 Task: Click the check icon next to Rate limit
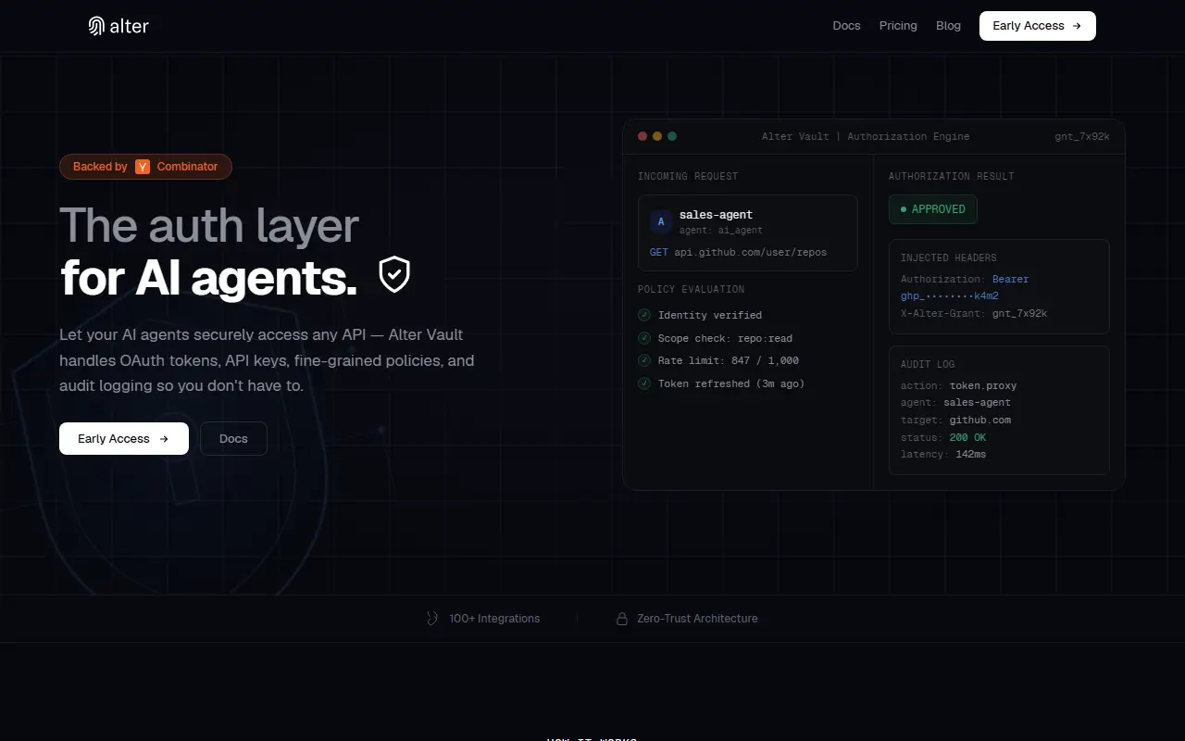tap(644, 360)
